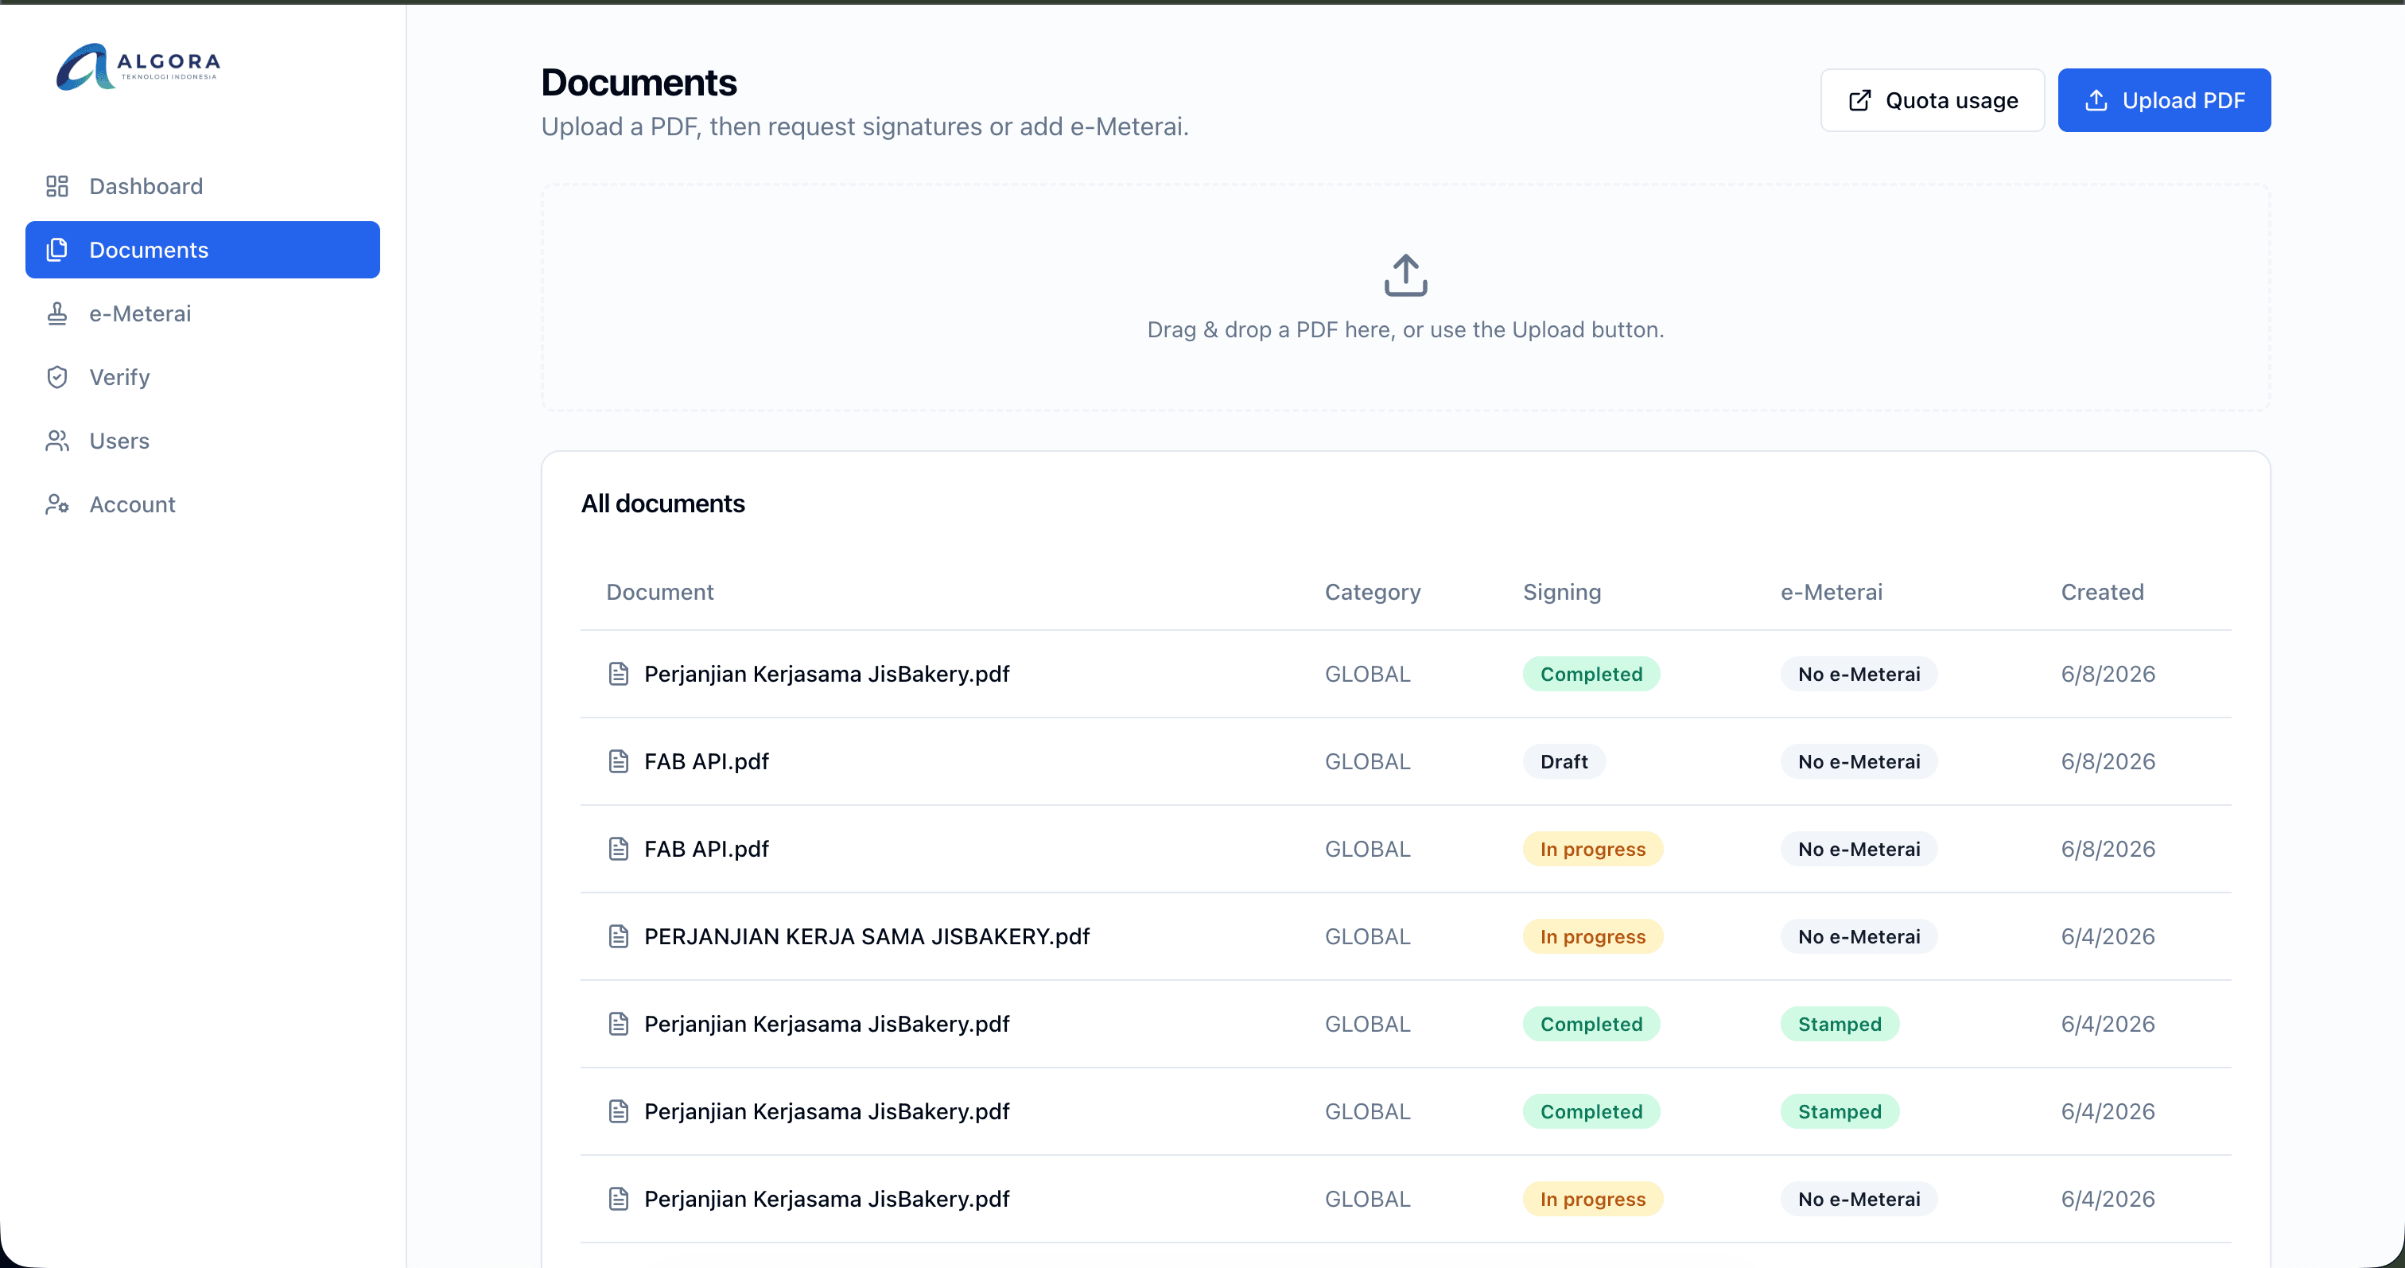
Task: Click 6/8/2026 date of Draft FAB API.pdf
Action: click(x=2108, y=761)
